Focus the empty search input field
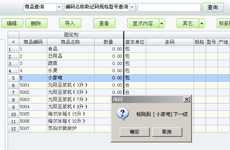230x150 pixels. click(x=169, y=7)
